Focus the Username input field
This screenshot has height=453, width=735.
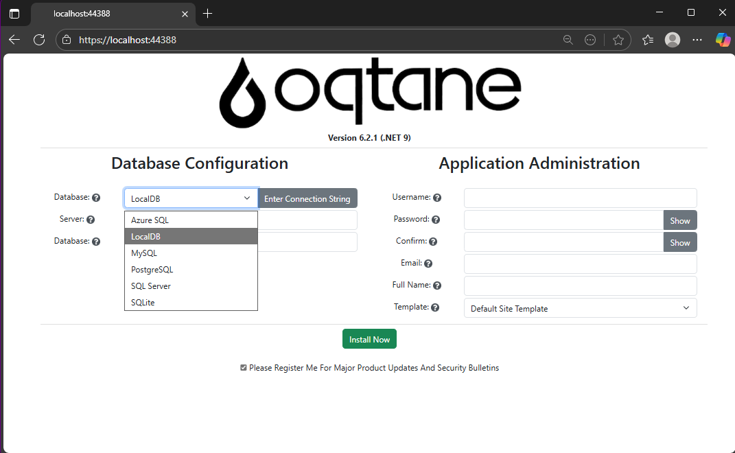[x=580, y=198]
